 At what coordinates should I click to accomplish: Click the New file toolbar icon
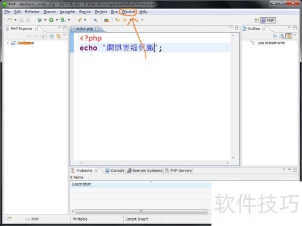[10, 20]
